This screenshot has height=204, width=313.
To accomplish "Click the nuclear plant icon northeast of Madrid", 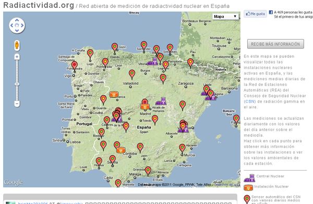I will (161, 101).
